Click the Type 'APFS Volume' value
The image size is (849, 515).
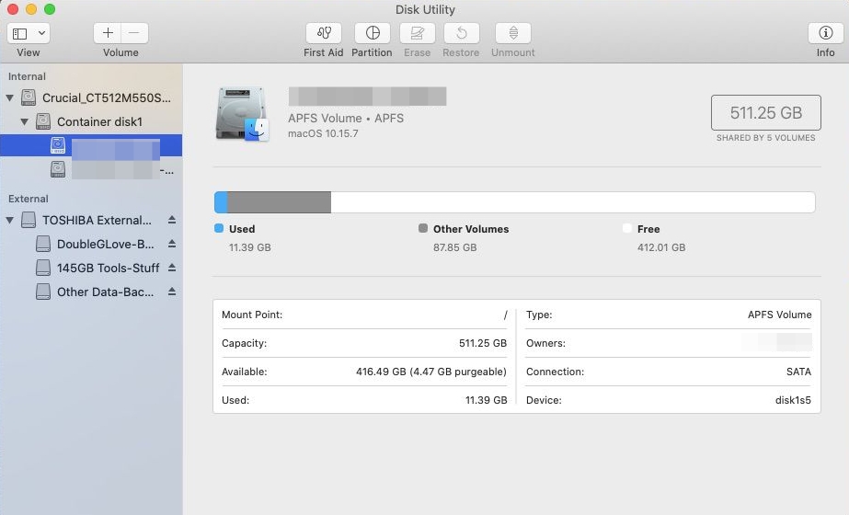[780, 315]
